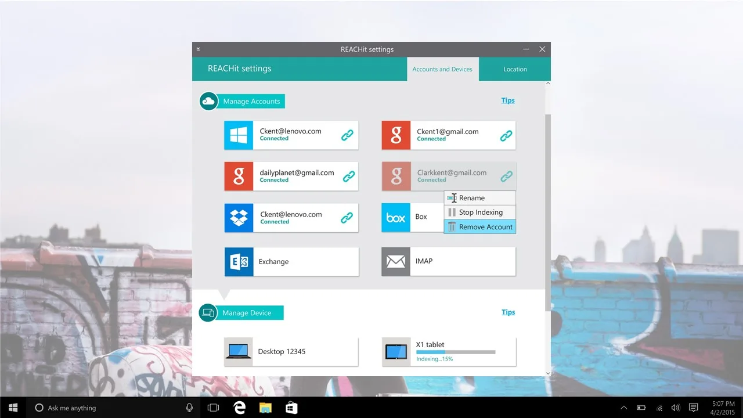Switch to the Location tab
This screenshot has height=418, width=743.
coord(515,69)
